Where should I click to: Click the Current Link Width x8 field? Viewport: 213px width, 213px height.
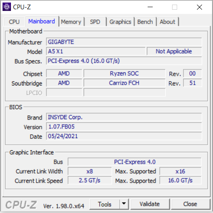pos(90,171)
